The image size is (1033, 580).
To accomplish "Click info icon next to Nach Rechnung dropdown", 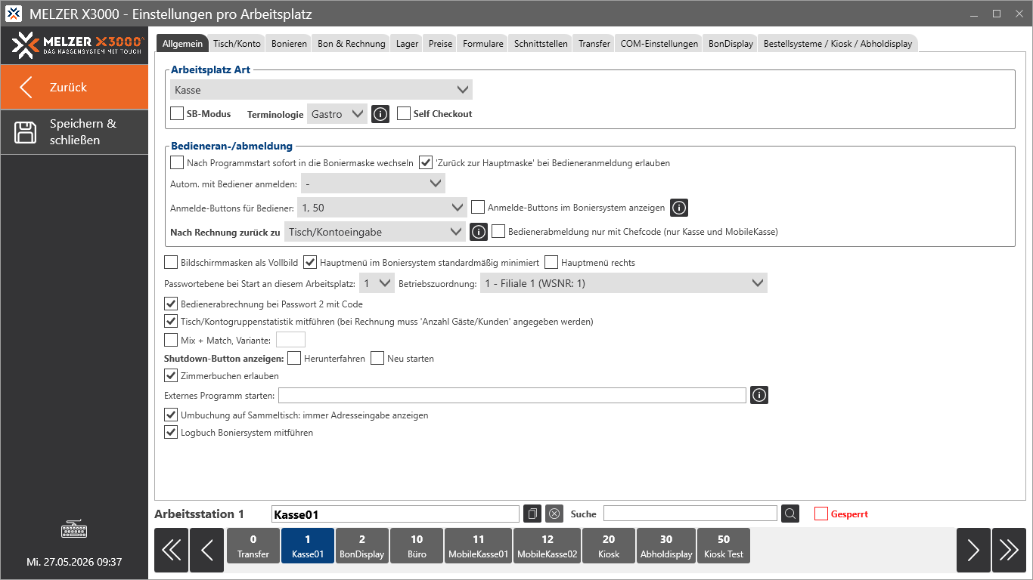I will click(479, 232).
